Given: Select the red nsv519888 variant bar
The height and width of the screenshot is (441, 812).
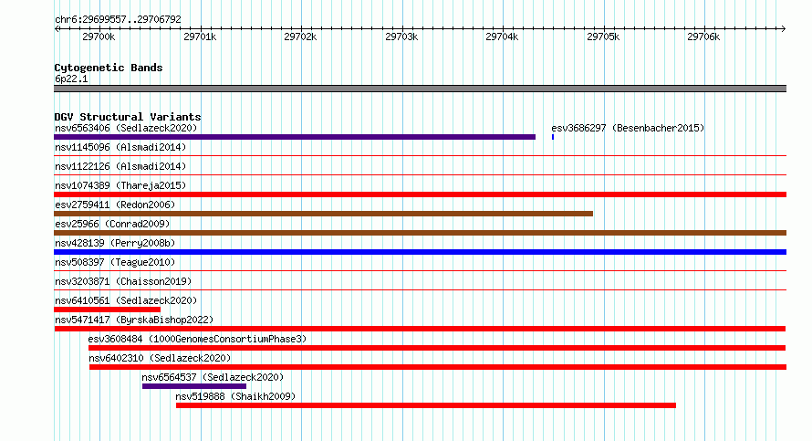Looking at the screenshot, I should [x=426, y=405].
